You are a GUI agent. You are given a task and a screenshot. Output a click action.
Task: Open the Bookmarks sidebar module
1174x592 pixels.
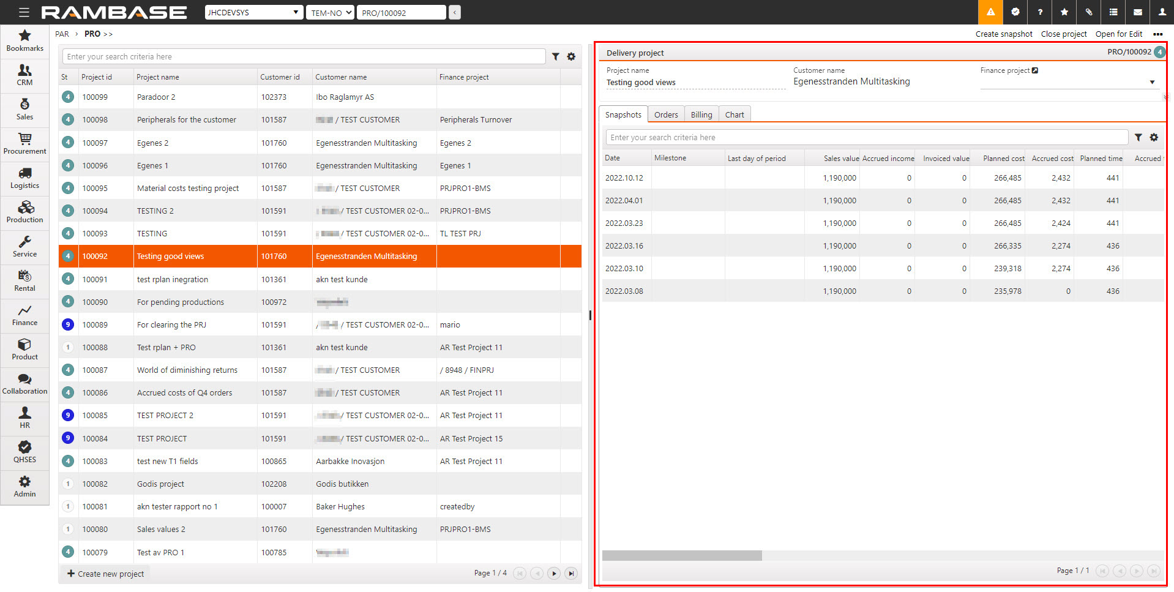24,40
